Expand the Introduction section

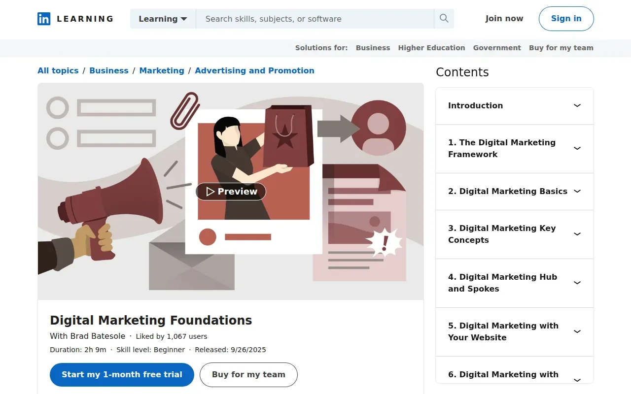515,106
